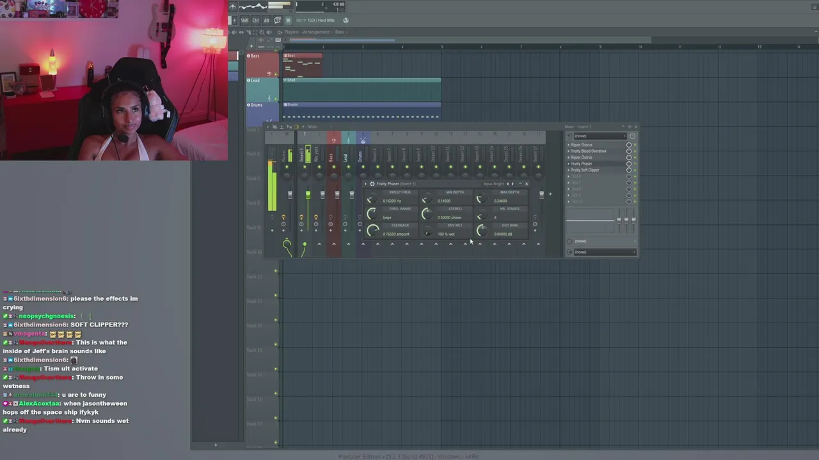Screen dimensions: 819x460
Task: Click the playlist piano keyboard icon
Action: pos(278,40)
